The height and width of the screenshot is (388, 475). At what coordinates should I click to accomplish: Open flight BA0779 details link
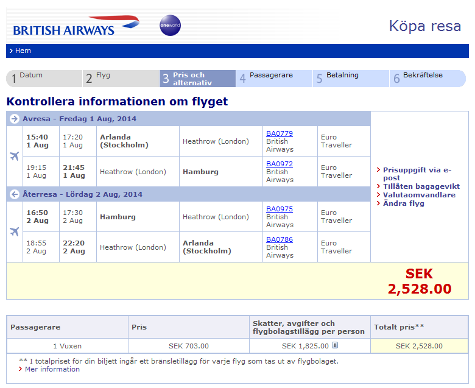coord(280,133)
